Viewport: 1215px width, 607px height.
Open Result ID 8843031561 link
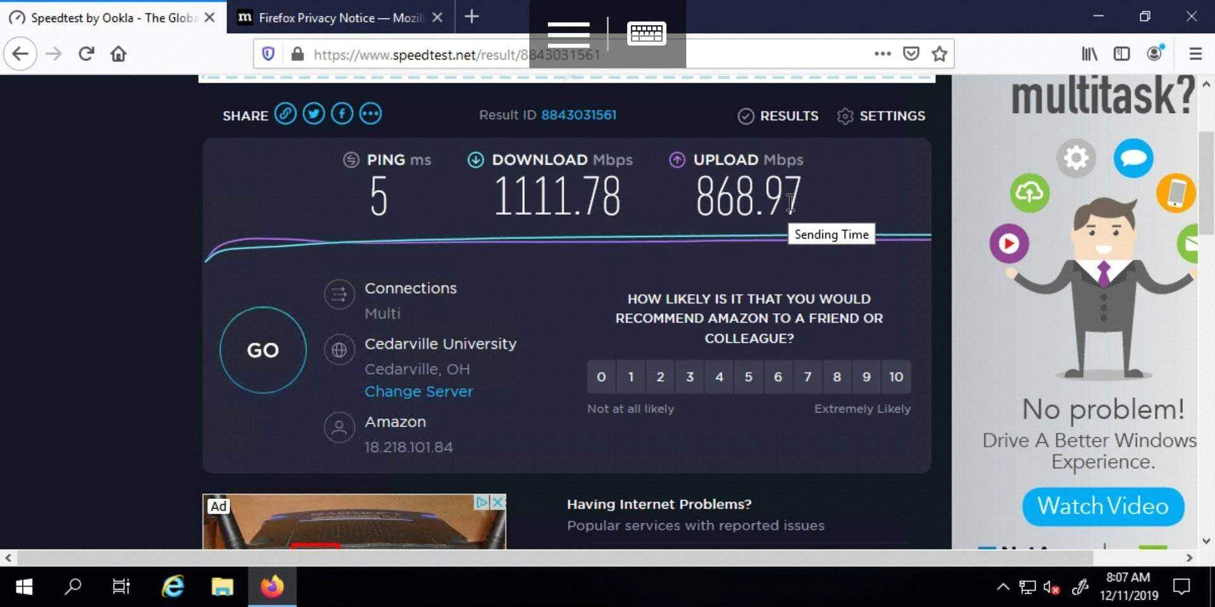578,115
